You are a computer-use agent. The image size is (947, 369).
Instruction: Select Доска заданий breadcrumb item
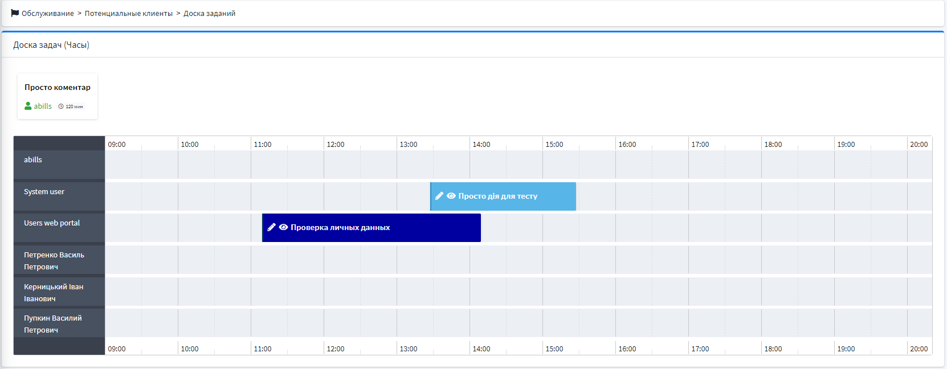[x=209, y=14]
